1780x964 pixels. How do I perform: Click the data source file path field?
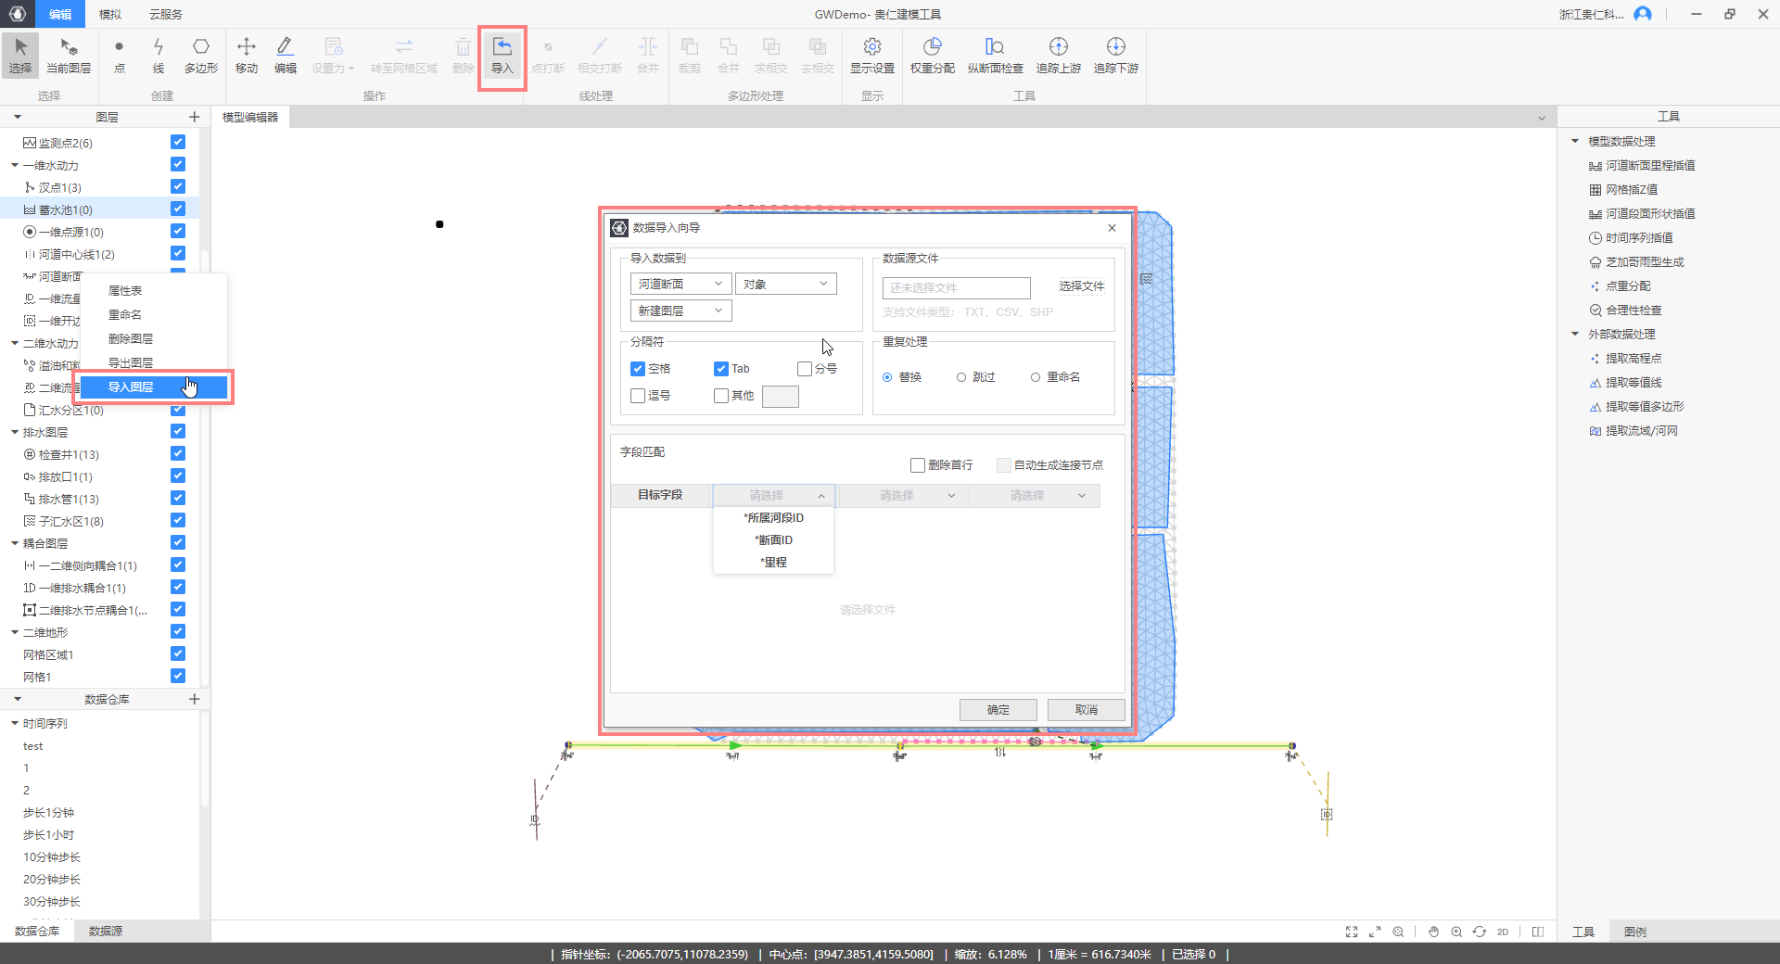pyautogui.click(x=956, y=288)
